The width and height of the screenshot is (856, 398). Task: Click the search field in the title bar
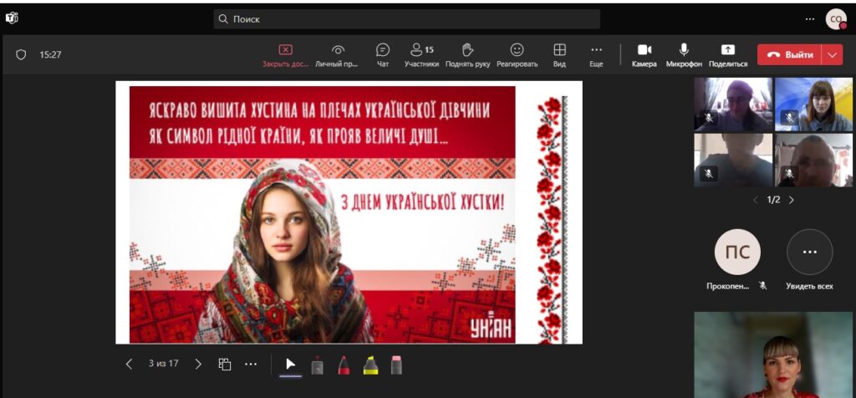[x=406, y=18]
